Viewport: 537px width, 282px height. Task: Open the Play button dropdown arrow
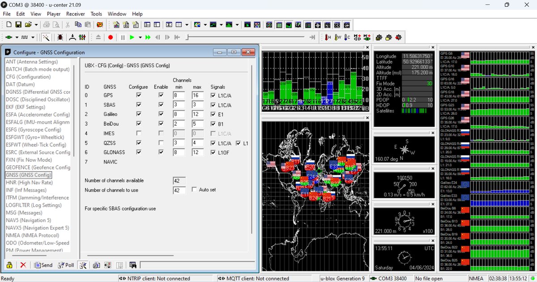(140, 38)
